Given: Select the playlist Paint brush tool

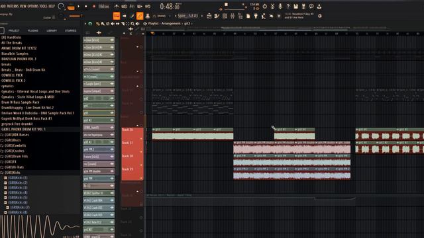Looking at the screenshot, I should click(x=103, y=24).
